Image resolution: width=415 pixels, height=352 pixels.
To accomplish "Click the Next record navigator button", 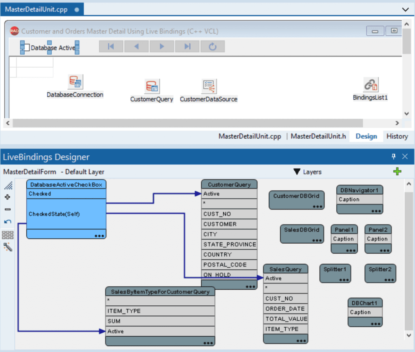I will tap(162, 47).
